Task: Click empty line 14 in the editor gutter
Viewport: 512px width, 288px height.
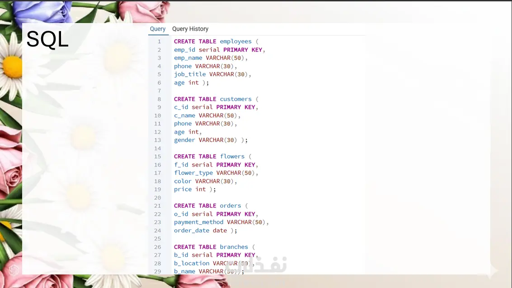Action: point(157,149)
